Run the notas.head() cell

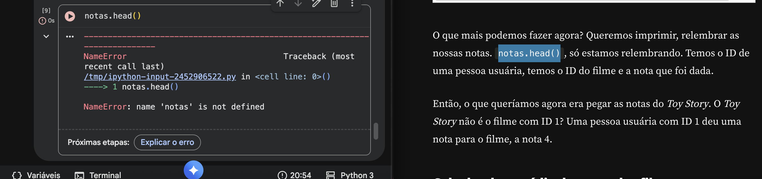click(x=70, y=16)
